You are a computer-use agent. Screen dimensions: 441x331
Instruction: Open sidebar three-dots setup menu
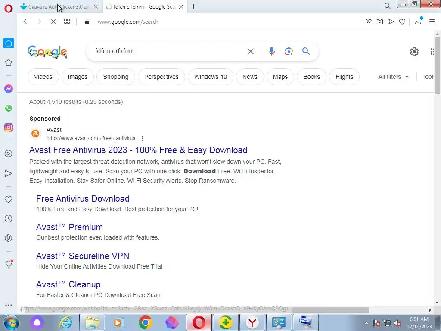9,305
